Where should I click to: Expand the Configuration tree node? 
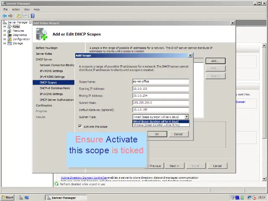tap(5, 39)
